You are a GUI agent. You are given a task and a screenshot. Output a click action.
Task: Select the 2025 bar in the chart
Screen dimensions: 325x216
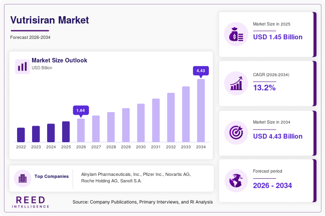(66, 132)
